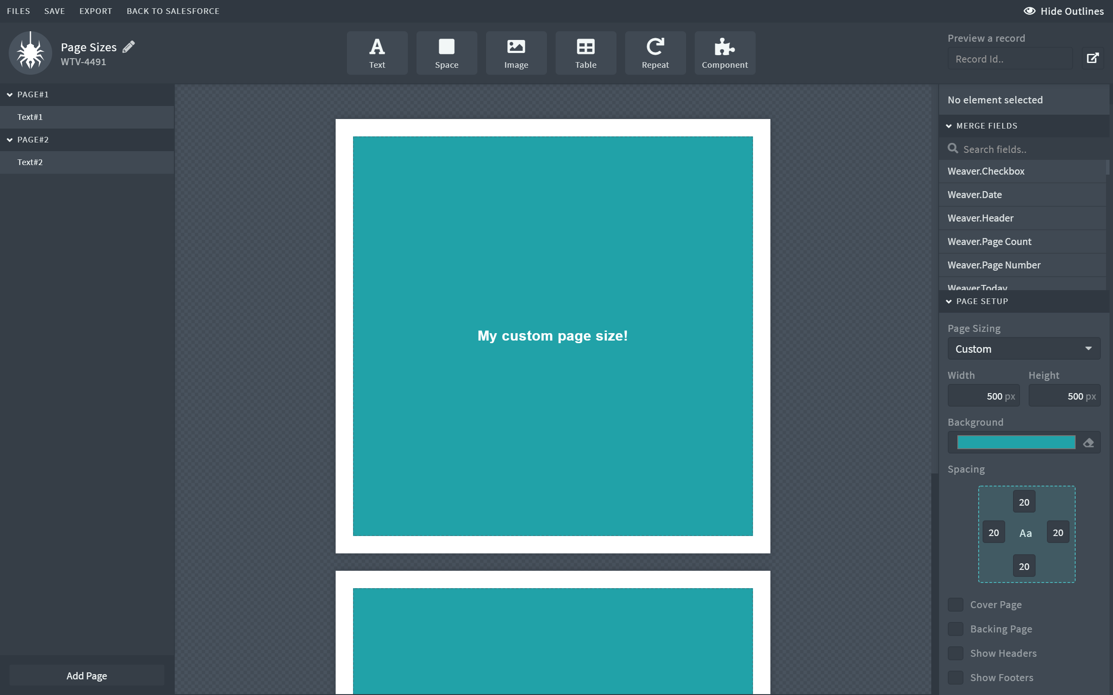The width and height of the screenshot is (1113, 695).
Task: Click the pencil icon to rename template
Action: pos(129,46)
